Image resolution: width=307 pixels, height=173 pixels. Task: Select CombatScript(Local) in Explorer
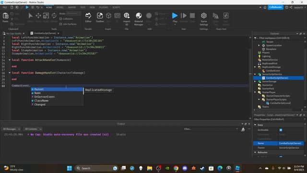[280, 103]
